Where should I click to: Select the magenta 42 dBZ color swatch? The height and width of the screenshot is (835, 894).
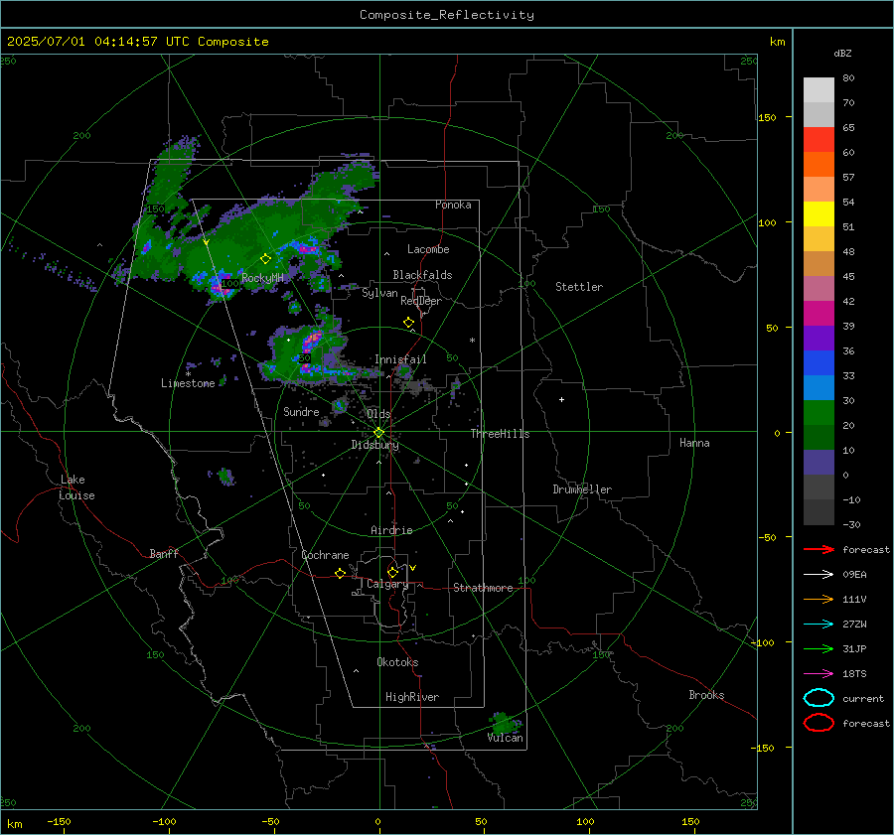coord(819,313)
